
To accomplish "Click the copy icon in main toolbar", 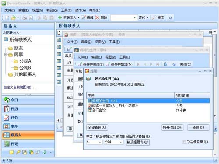I will (x=45, y=18).
